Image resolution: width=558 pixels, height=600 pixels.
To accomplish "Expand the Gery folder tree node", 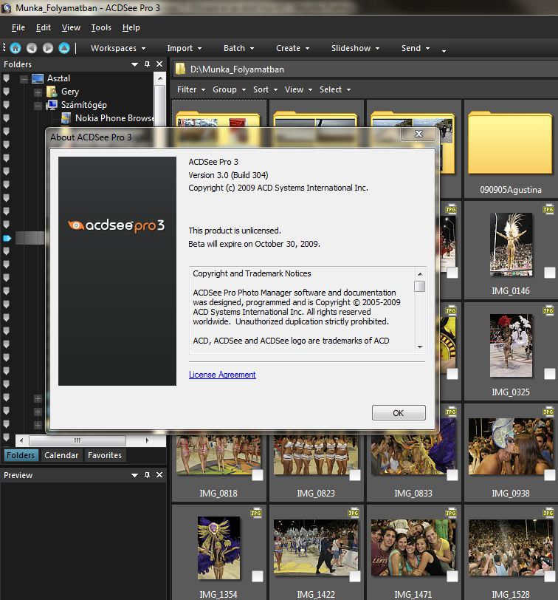I will 38,92.
